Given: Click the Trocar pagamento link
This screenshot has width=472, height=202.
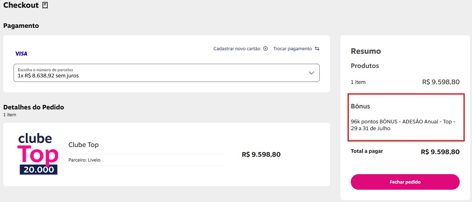Looking at the screenshot, I should 292,49.
